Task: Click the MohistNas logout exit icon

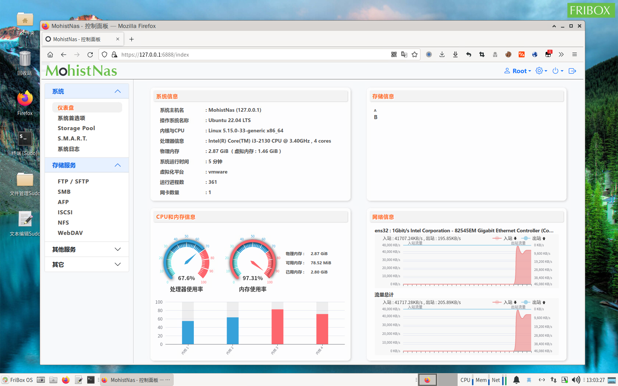Action: (x=572, y=71)
